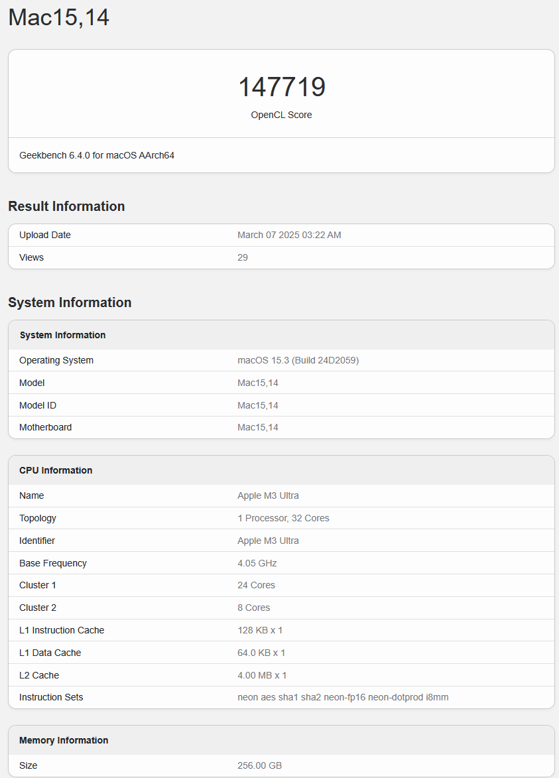Viewport: 559px width, 778px height.
Task: Click the CPU Information table header
Action: 56,470
